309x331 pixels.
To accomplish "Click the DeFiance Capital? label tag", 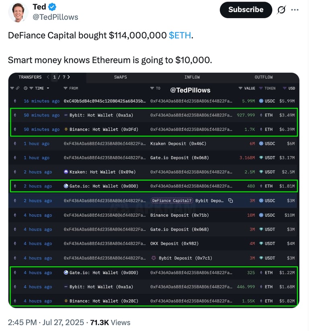I will [172, 200].
